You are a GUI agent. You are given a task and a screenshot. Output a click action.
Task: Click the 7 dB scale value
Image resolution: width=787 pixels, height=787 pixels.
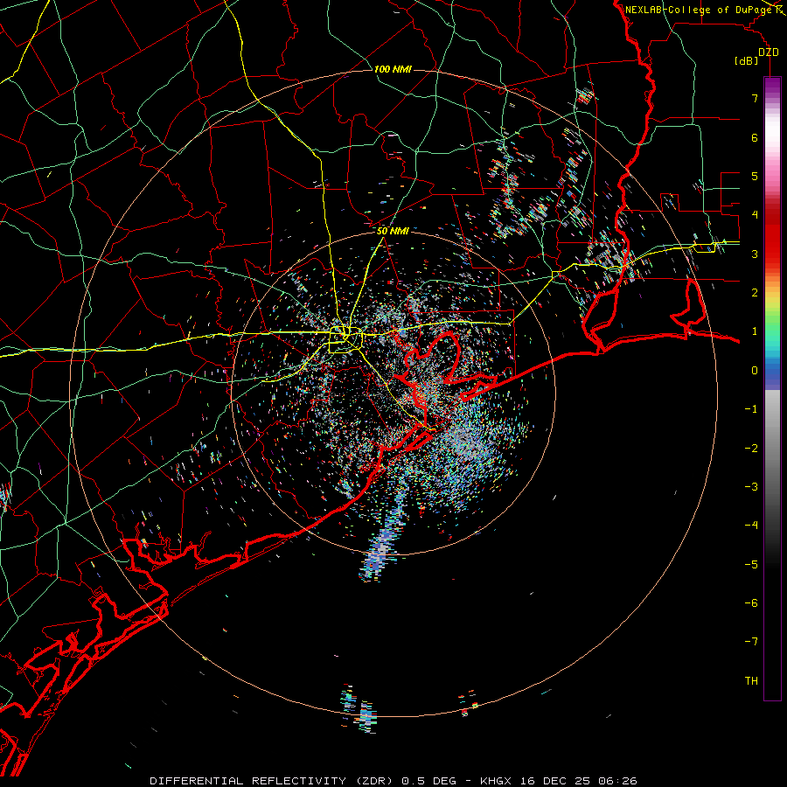(x=755, y=98)
